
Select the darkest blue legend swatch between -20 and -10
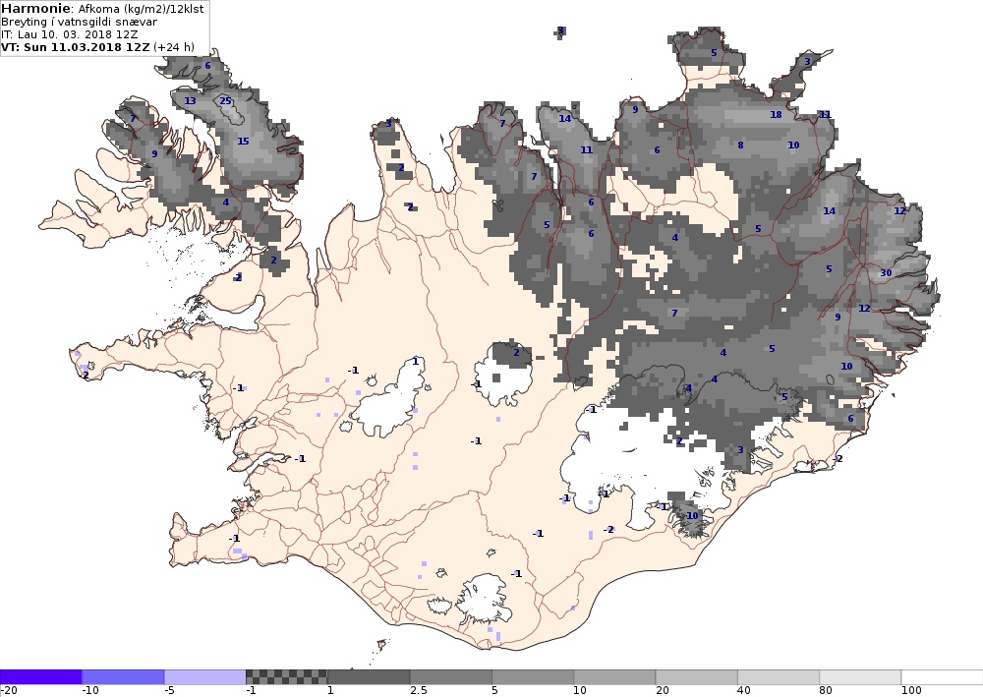[x=40, y=677]
